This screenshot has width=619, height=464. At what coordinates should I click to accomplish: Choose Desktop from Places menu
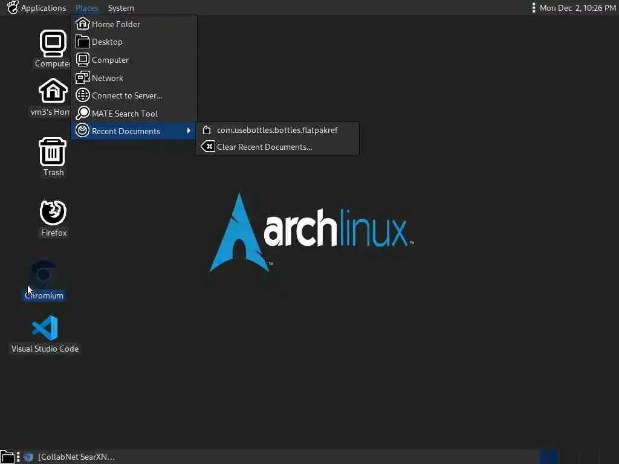pyautogui.click(x=134, y=42)
